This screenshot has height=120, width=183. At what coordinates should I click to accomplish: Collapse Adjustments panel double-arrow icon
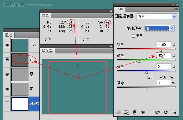tap(173, 5)
